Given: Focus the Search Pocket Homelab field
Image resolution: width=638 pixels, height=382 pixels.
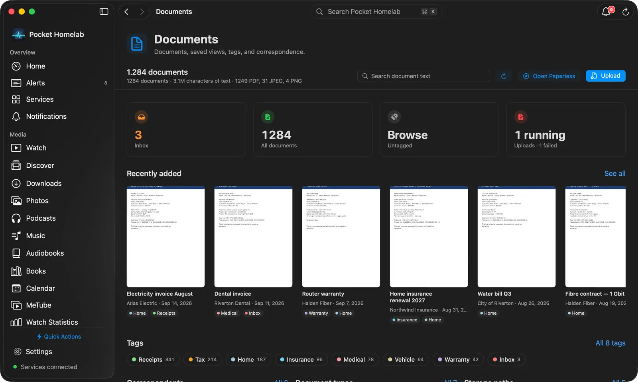Looking at the screenshot, I should pyautogui.click(x=376, y=12).
